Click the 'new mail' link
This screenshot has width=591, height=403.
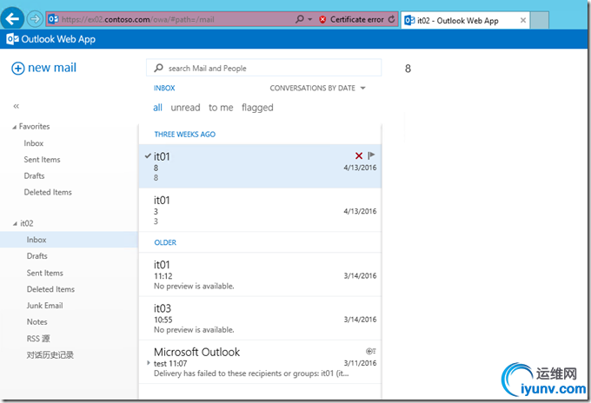point(52,68)
